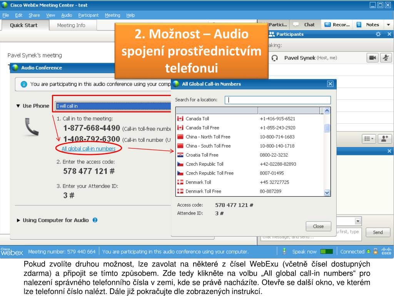Viewport: 394px width, 296px height.
Task: Click the video camera icon next to Pavel Synek
Action: [372, 58]
